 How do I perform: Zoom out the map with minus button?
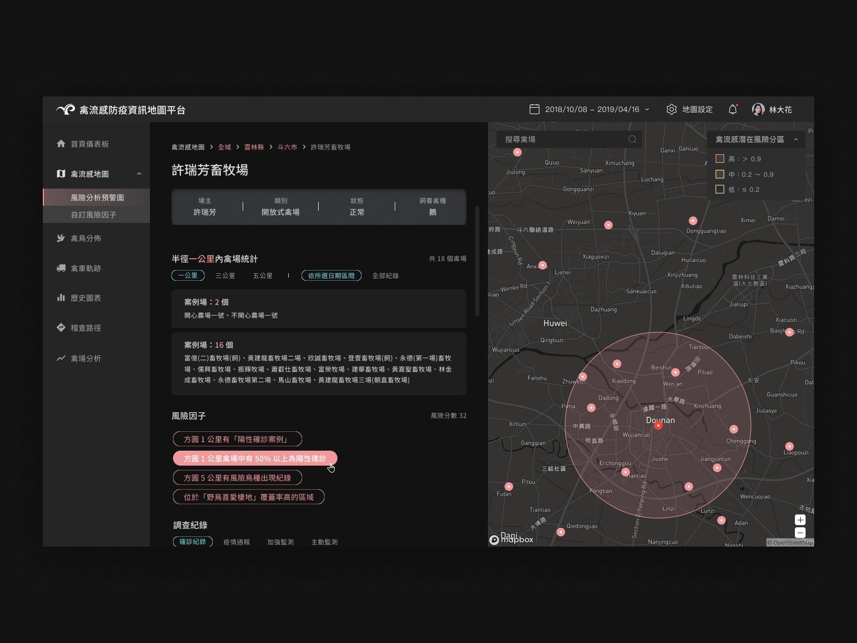(x=800, y=533)
